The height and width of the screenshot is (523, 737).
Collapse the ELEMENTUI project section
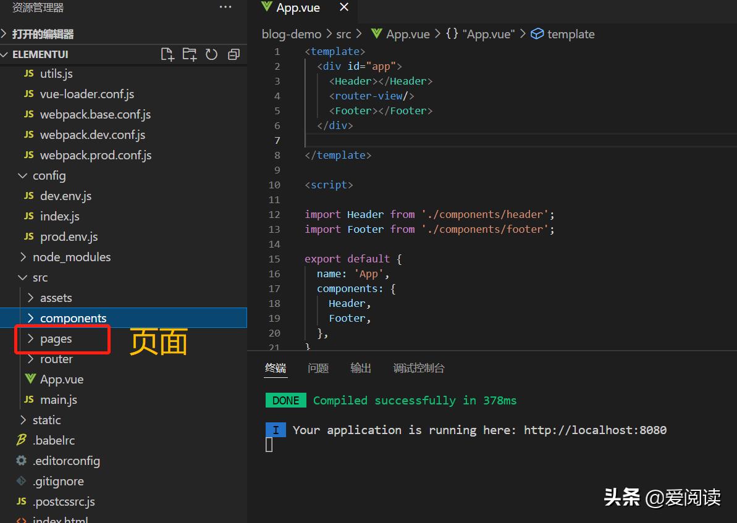pyautogui.click(x=40, y=54)
